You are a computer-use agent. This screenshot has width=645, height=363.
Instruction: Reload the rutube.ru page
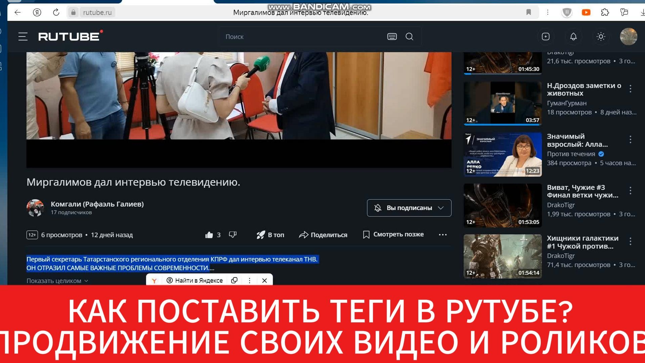pos(56,12)
